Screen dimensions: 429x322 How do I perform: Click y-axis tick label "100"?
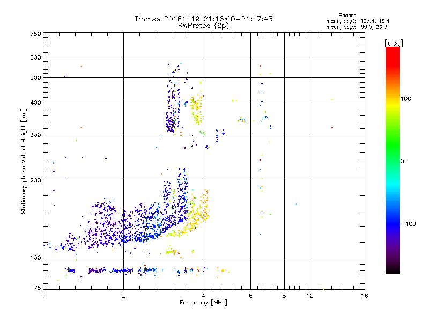[x=35, y=258]
